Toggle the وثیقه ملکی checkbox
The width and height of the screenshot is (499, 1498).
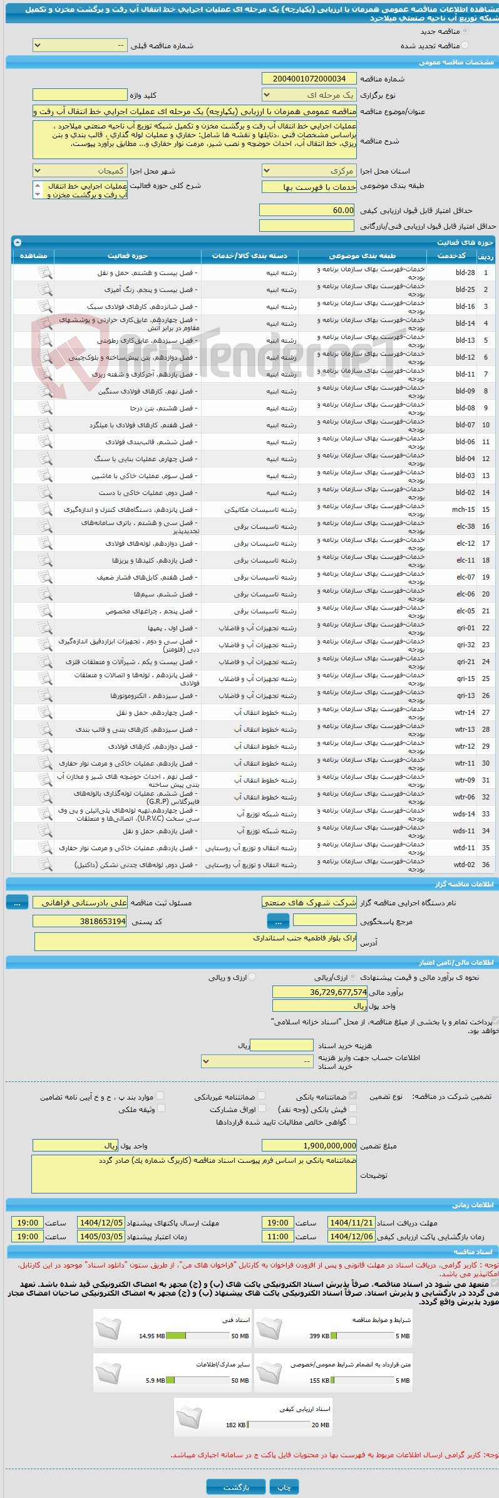click(x=161, y=1108)
